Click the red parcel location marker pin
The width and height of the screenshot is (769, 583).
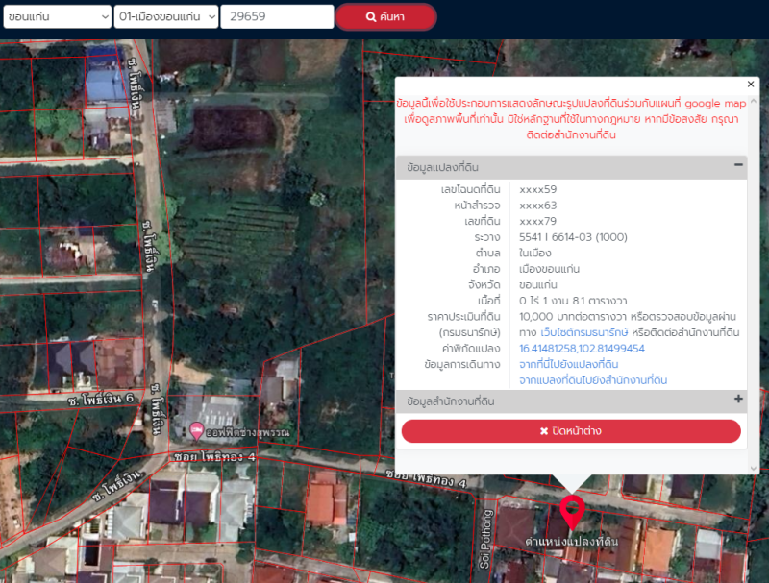click(572, 510)
